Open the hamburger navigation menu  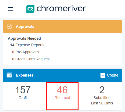10,9
